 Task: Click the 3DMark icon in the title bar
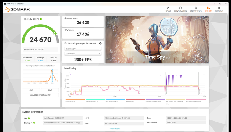point(5,4)
